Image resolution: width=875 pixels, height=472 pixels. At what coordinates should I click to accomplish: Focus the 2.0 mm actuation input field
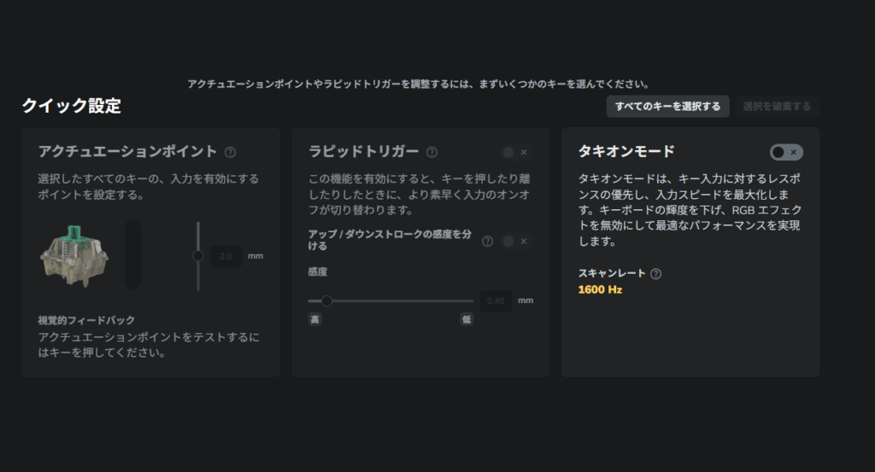coord(226,255)
